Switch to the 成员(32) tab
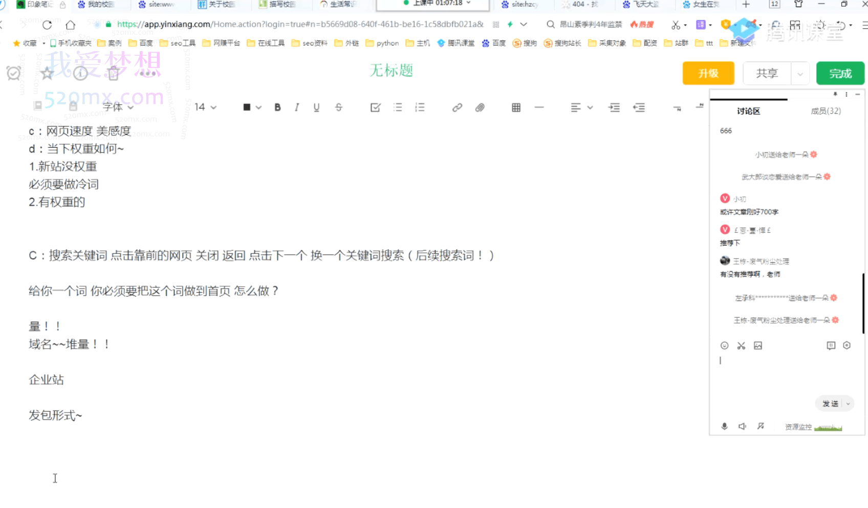Image resolution: width=868 pixels, height=508 pixels. (x=826, y=111)
